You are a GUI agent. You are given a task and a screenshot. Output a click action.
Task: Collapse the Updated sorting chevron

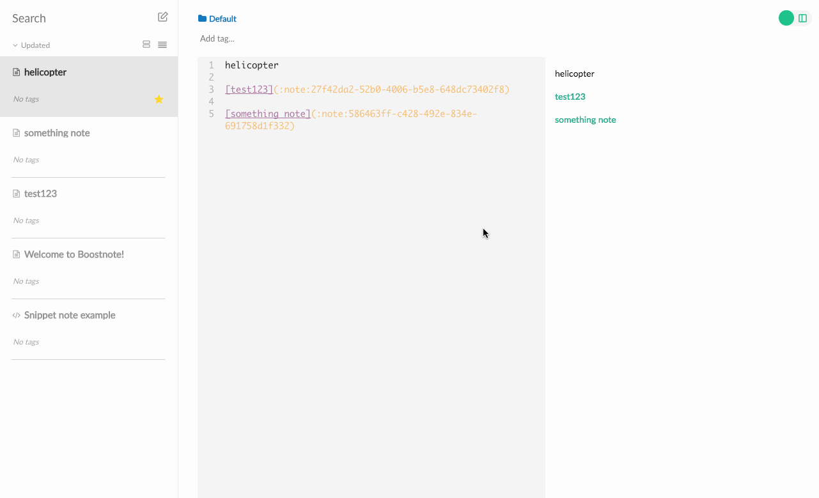(x=13, y=45)
